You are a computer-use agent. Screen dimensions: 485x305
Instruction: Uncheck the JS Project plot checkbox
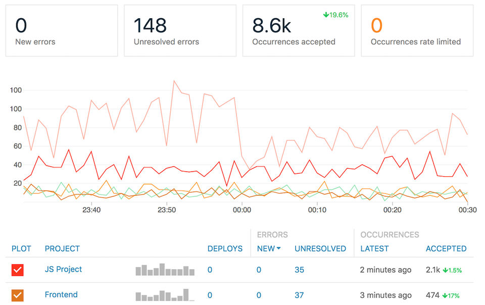click(x=18, y=270)
